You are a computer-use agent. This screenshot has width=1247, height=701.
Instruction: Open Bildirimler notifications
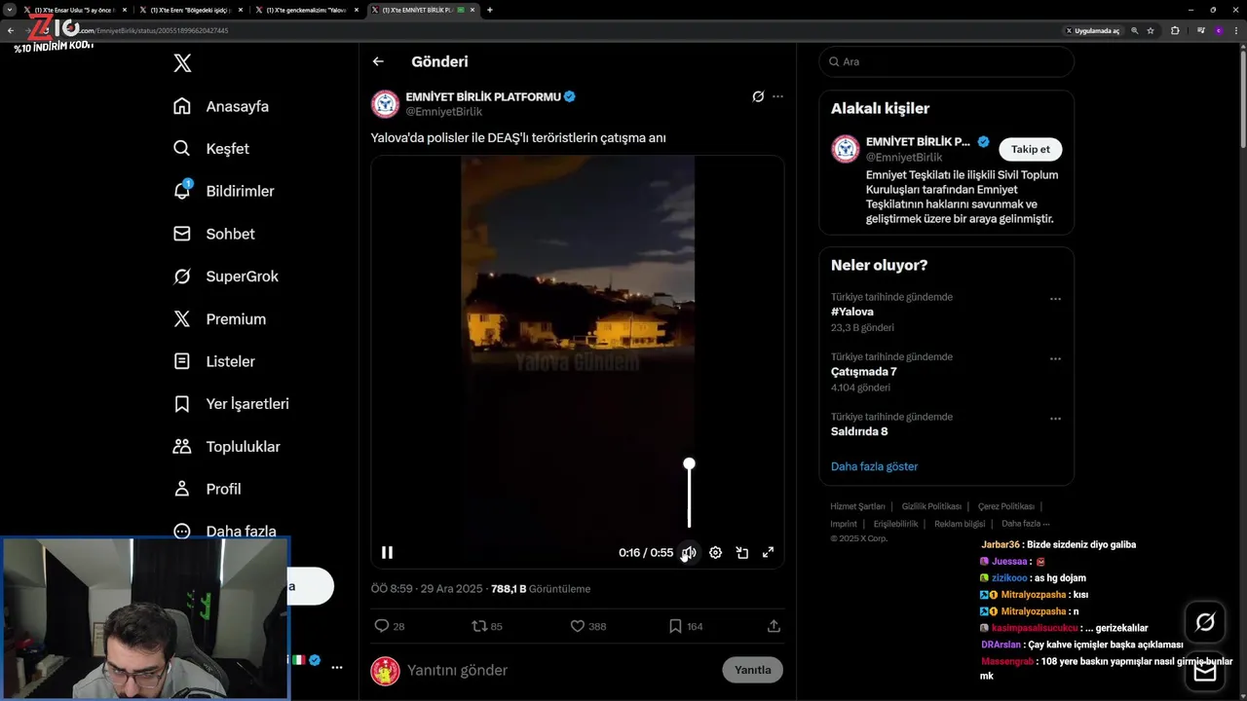(224, 191)
